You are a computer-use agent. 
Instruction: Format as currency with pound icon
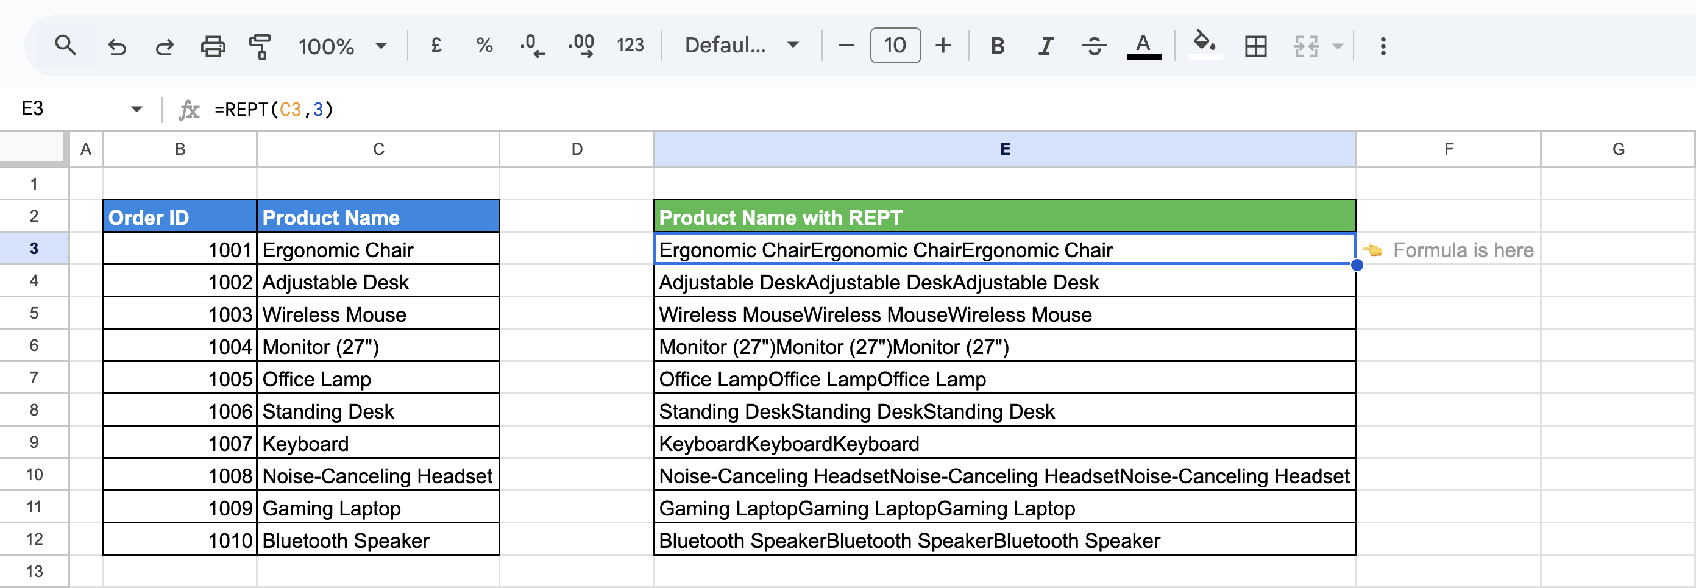(x=436, y=46)
